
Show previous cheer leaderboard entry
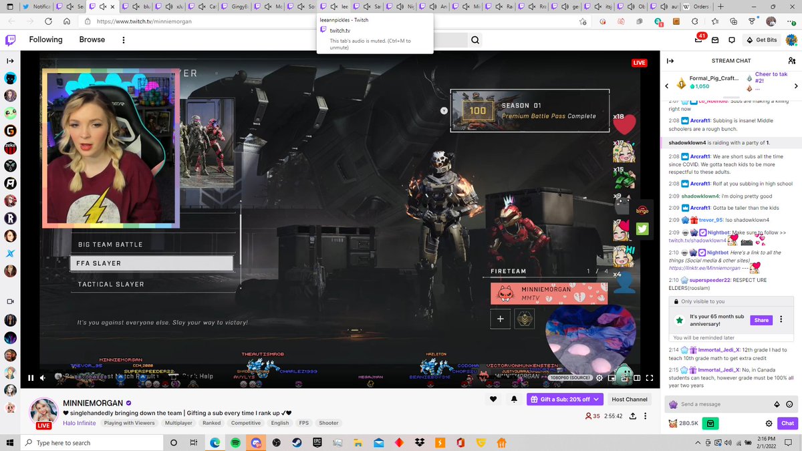(666, 86)
